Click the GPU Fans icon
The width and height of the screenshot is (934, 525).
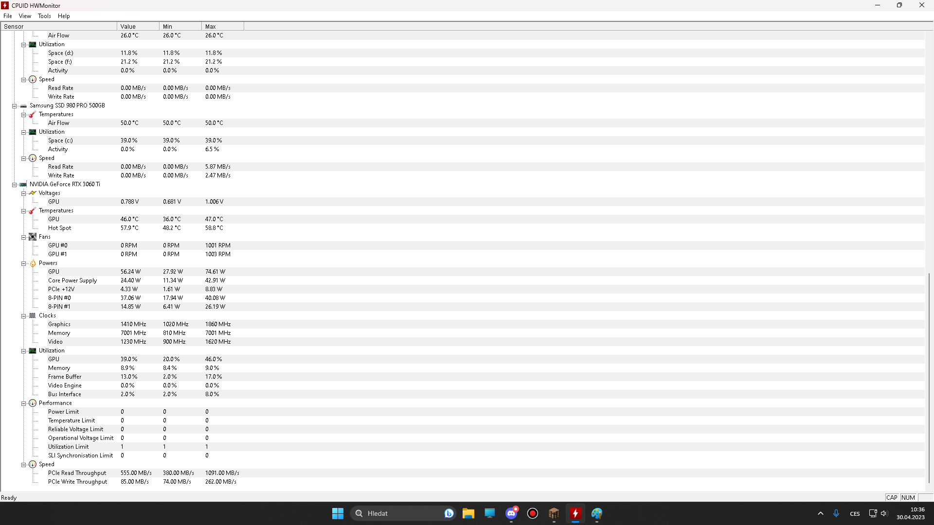click(x=33, y=237)
